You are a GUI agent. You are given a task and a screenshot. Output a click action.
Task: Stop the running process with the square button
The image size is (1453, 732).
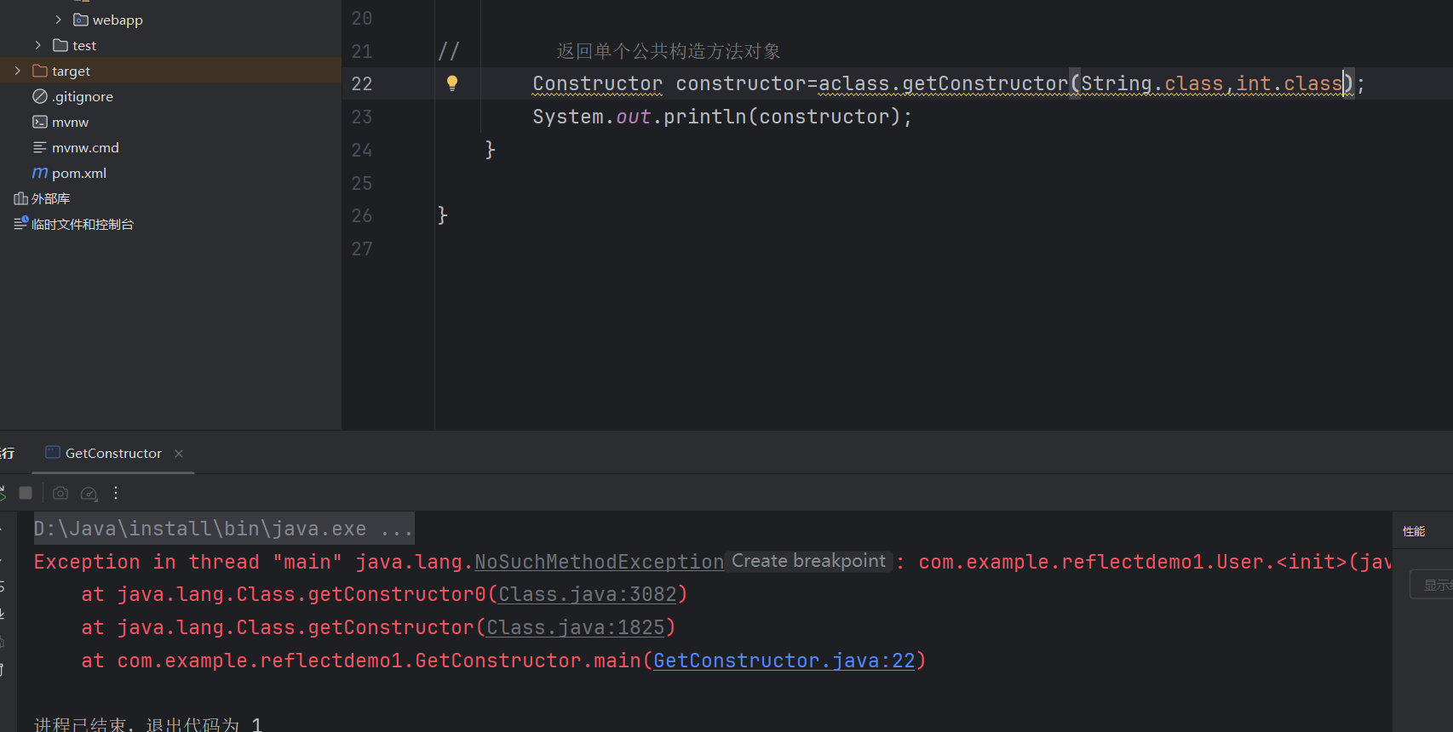tap(26, 493)
